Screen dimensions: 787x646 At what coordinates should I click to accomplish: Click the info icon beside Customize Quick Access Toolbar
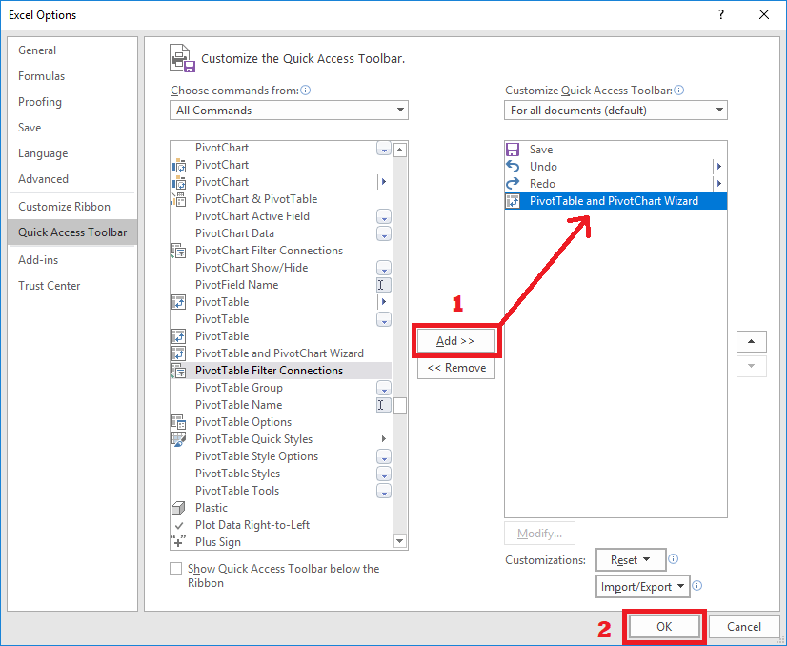coord(679,91)
